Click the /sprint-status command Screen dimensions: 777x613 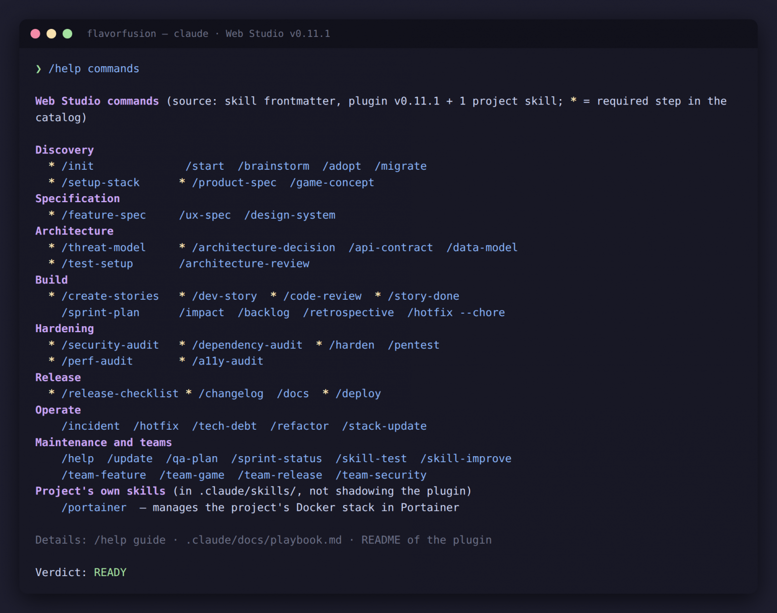pyautogui.click(x=276, y=459)
